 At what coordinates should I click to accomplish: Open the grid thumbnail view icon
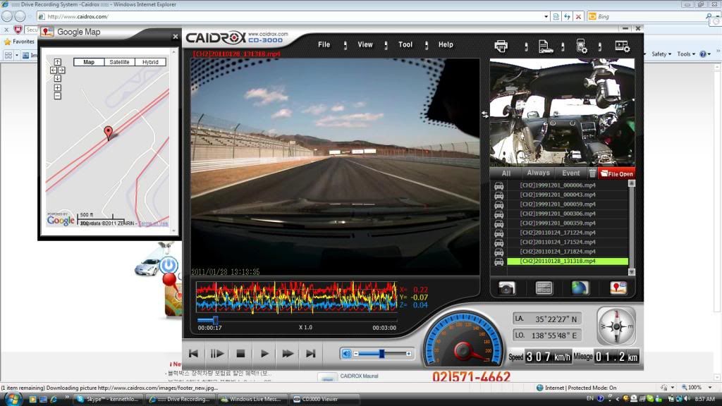pos(544,288)
